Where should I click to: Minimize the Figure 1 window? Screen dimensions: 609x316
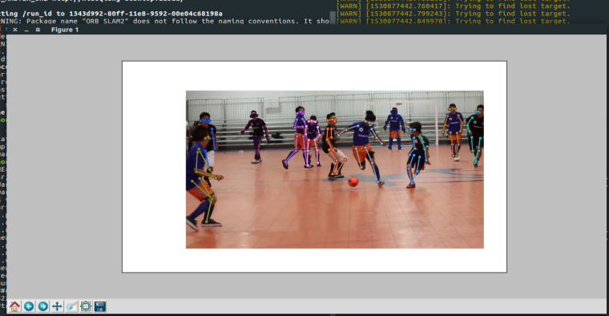[x=26, y=30]
